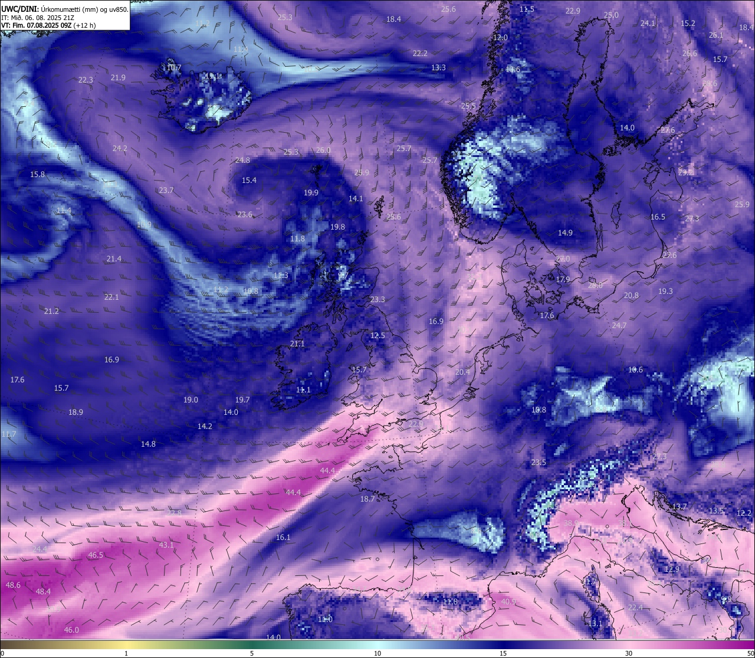This screenshot has height=658, width=755.
Task: Click the map value 18.9
Action: coord(75,412)
